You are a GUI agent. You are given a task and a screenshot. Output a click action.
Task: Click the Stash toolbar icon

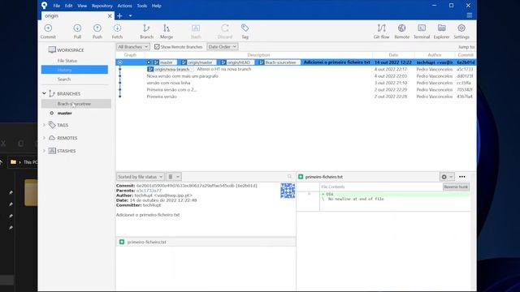click(x=196, y=32)
